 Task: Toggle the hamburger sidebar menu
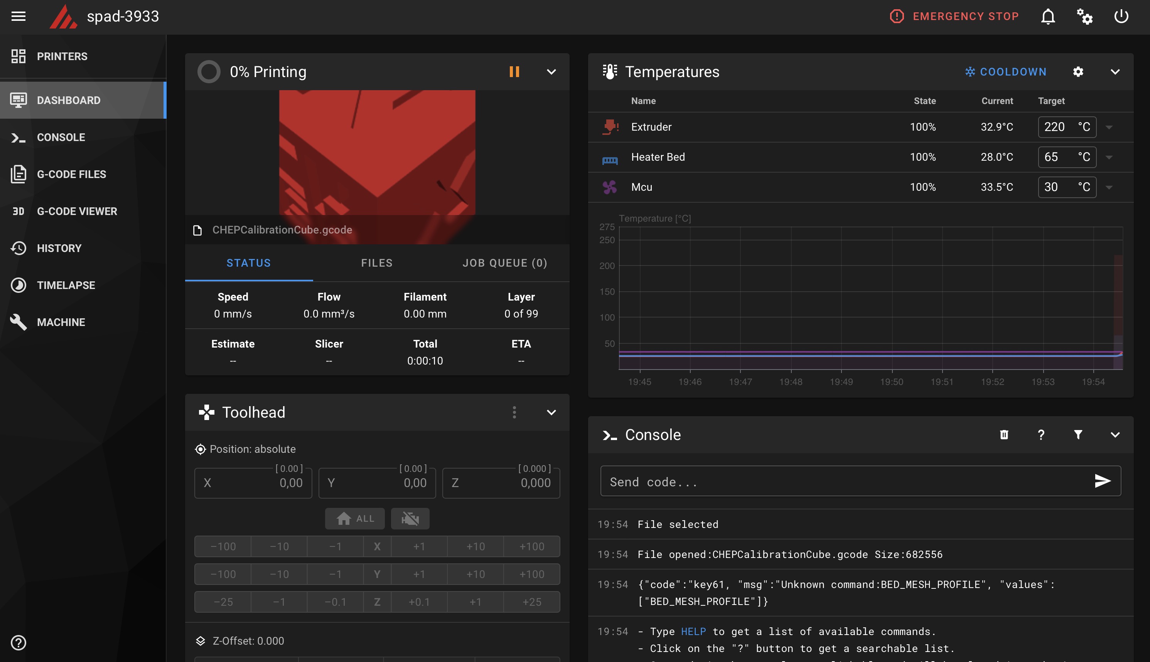click(18, 16)
